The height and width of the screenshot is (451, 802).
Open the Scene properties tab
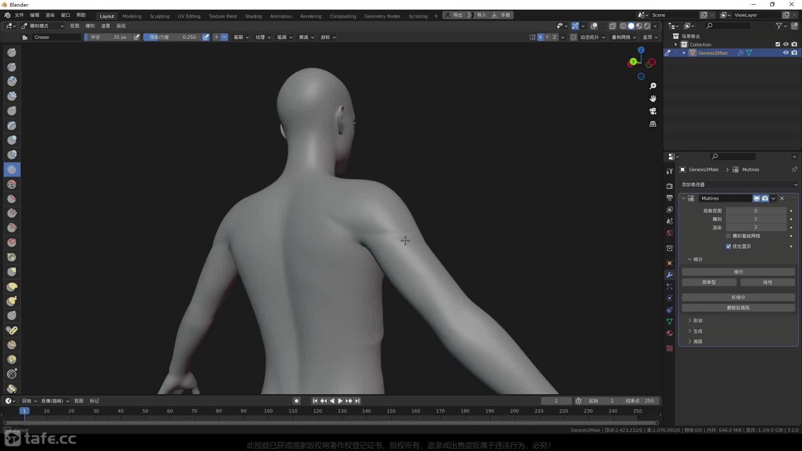click(670, 221)
